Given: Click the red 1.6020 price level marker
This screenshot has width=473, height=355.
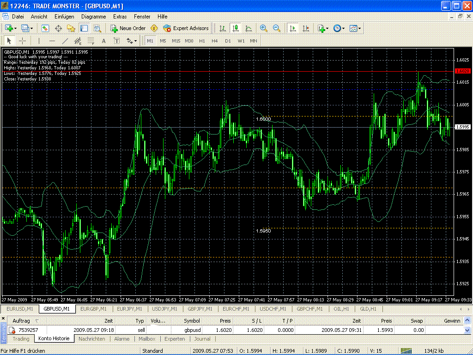Looking at the screenshot, I should 462,71.
